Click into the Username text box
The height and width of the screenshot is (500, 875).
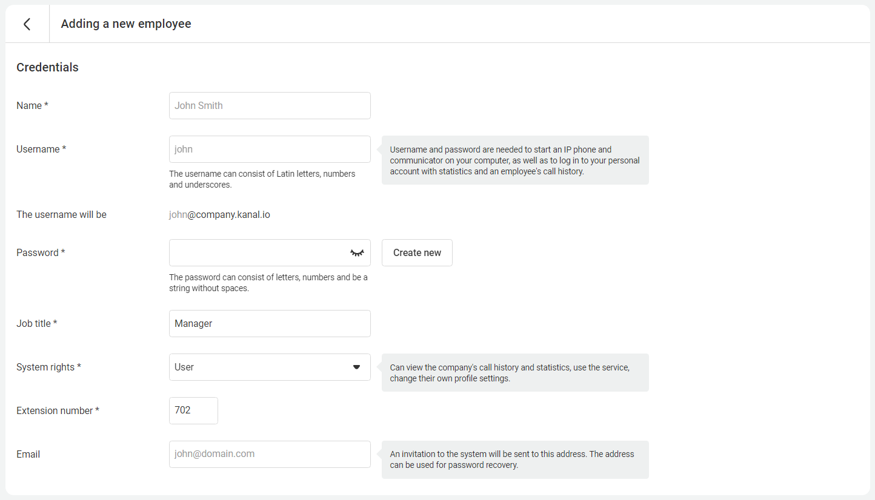pyautogui.click(x=270, y=150)
